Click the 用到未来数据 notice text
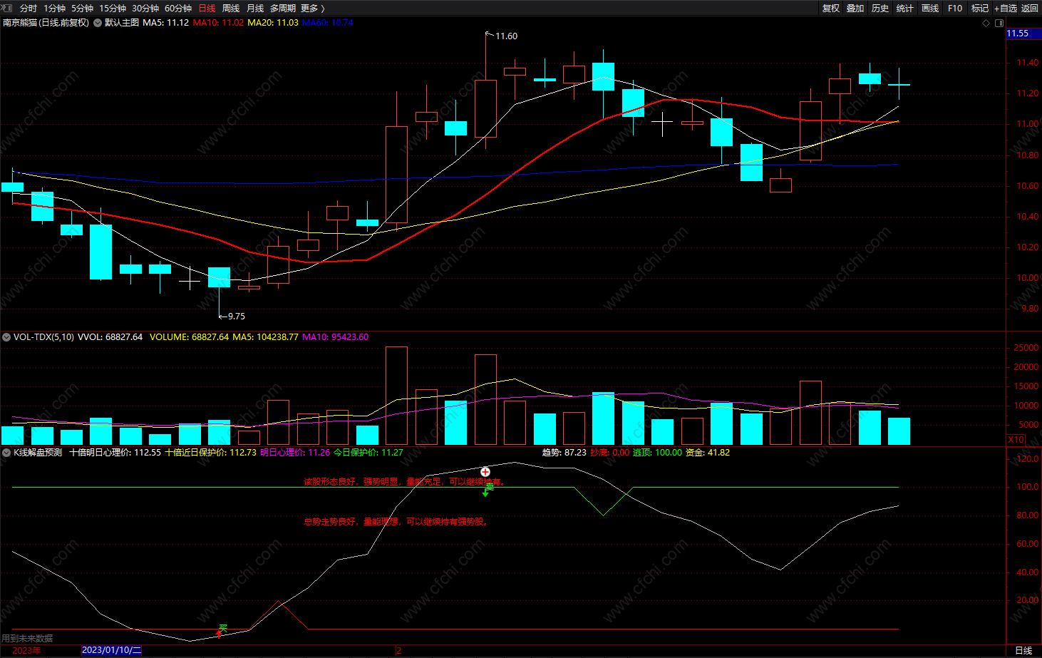 tap(28, 638)
